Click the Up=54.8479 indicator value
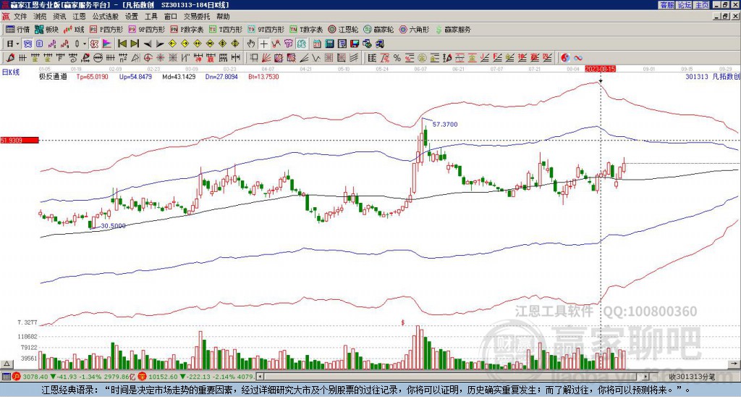 135,76
